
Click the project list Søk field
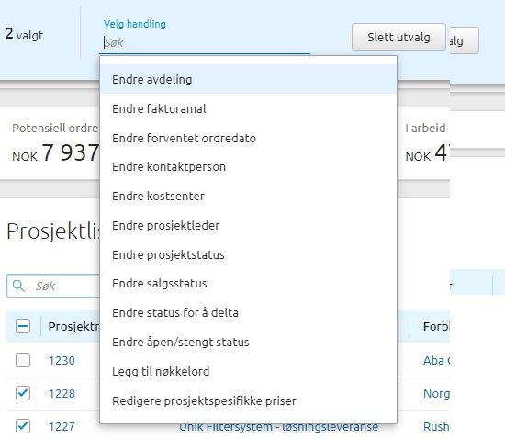point(53,286)
